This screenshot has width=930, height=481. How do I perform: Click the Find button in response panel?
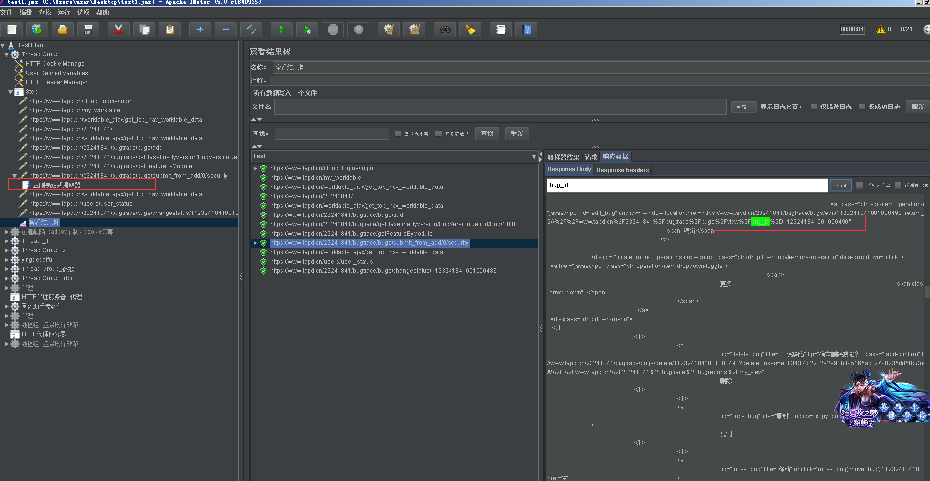coord(841,185)
